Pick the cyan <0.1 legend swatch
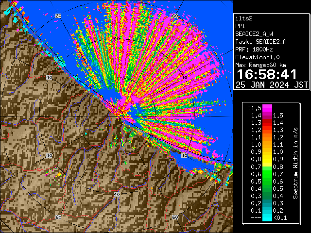The image size is (311, 233). [x=267, y=218]
